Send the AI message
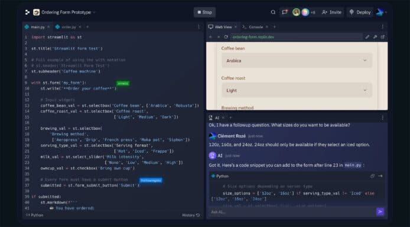 [380, 212]
